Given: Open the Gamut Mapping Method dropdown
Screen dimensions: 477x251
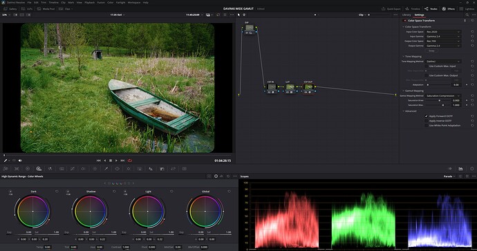Looking at the screenshot, I should 442,96.
